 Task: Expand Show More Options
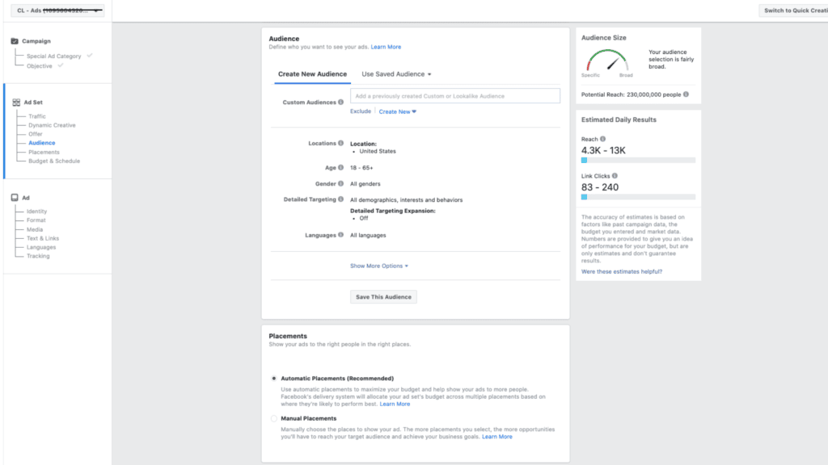click(379, 266)
